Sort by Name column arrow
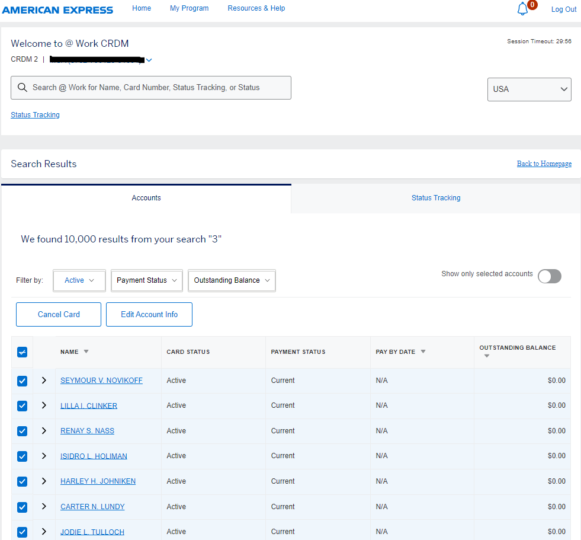 click(x=86, y=352)
